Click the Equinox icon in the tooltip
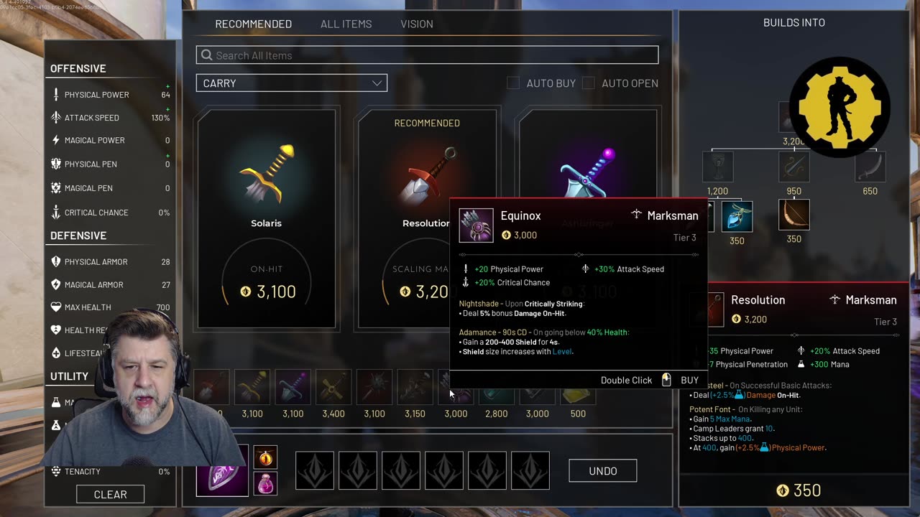The height and width of the screenshot is (517, 920). [476, 225]
